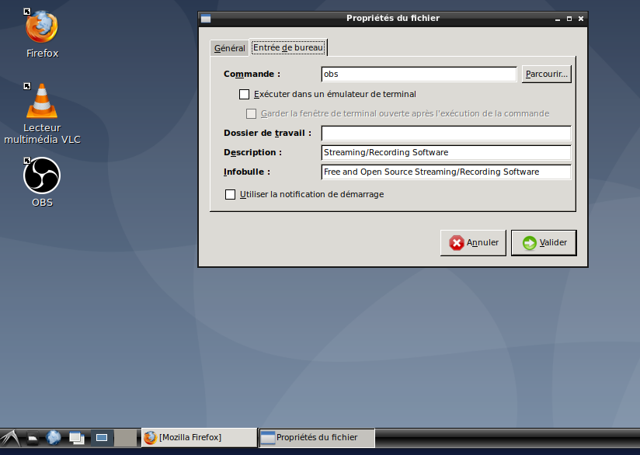Screen dimensions: 640x455
Task: Cancel with the Annuler button
Action: click(474, 243)
